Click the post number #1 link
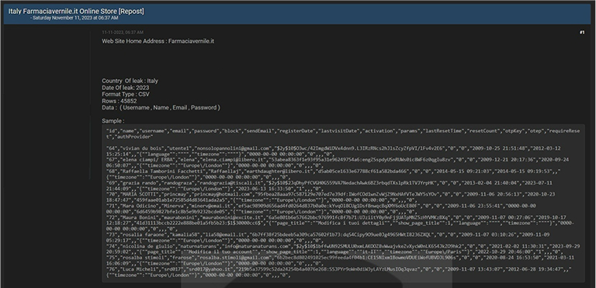 [582, 33]
